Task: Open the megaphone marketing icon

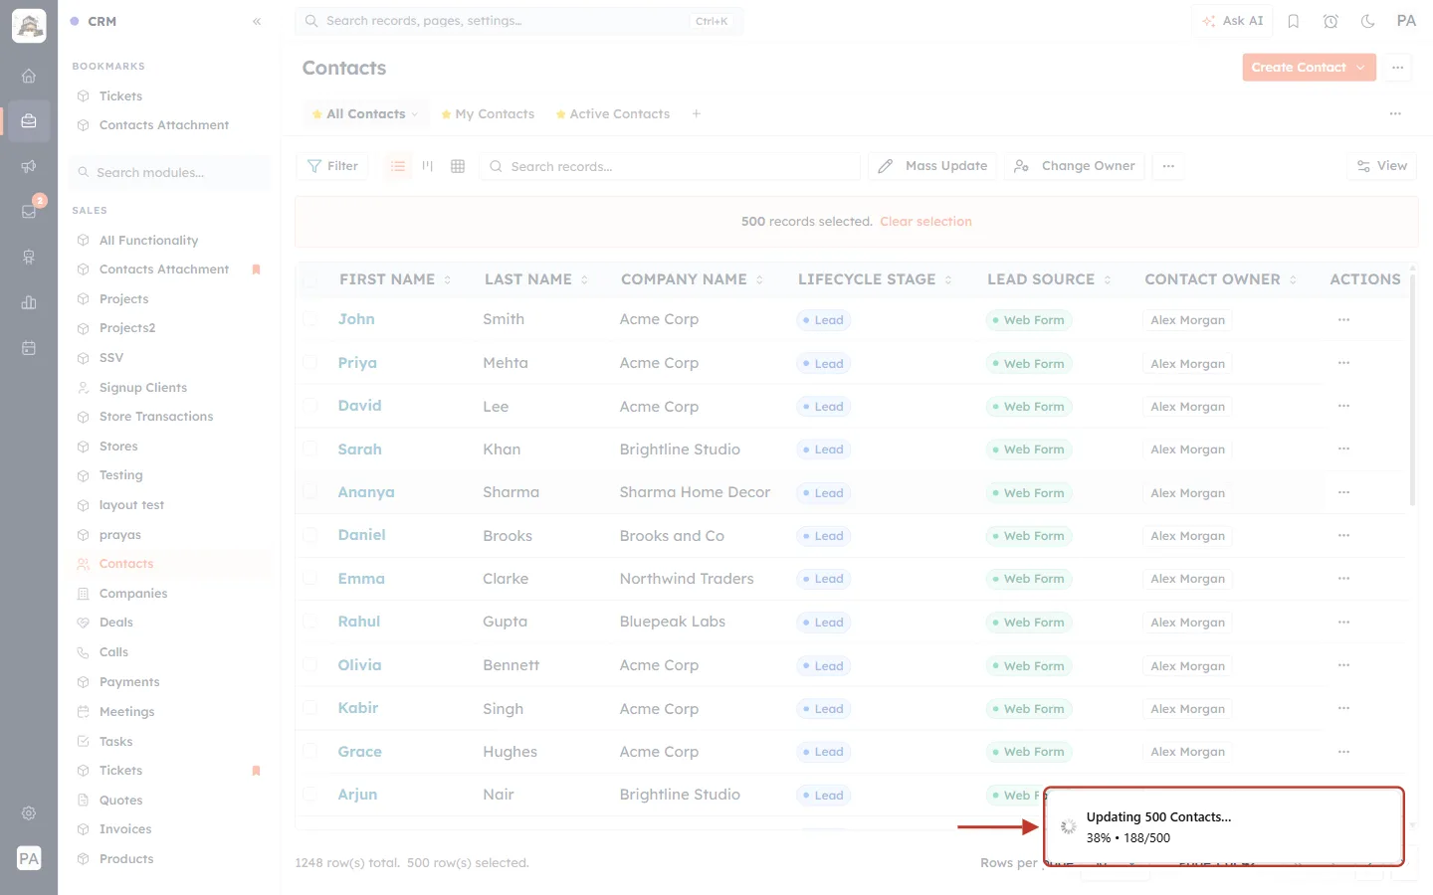Action: pos(29,166)
